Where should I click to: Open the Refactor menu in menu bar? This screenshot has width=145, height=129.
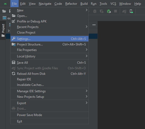click(71, 4)
